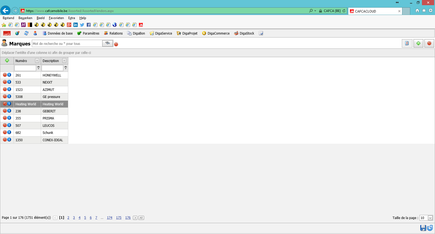Click the floppy disk save icon
The height and width of the screenshot is (234, 435).
[423, 228]
